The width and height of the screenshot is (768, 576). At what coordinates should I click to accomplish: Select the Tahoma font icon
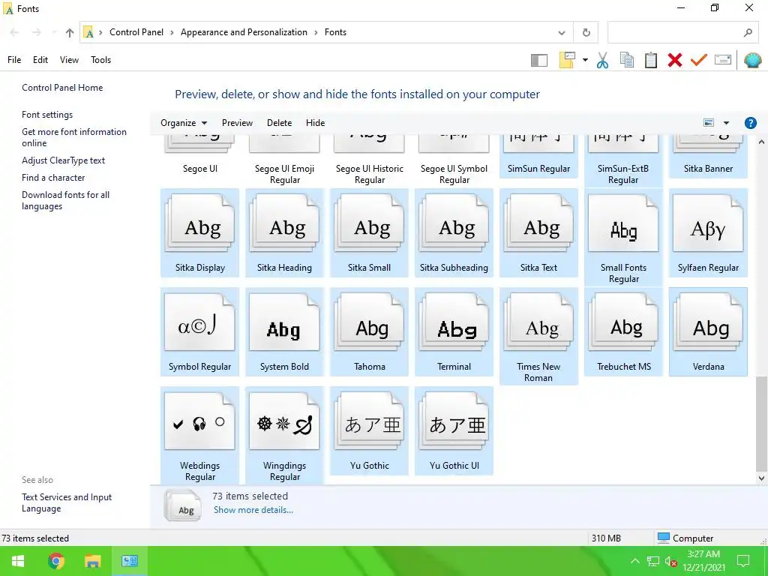tap(369, 332)
